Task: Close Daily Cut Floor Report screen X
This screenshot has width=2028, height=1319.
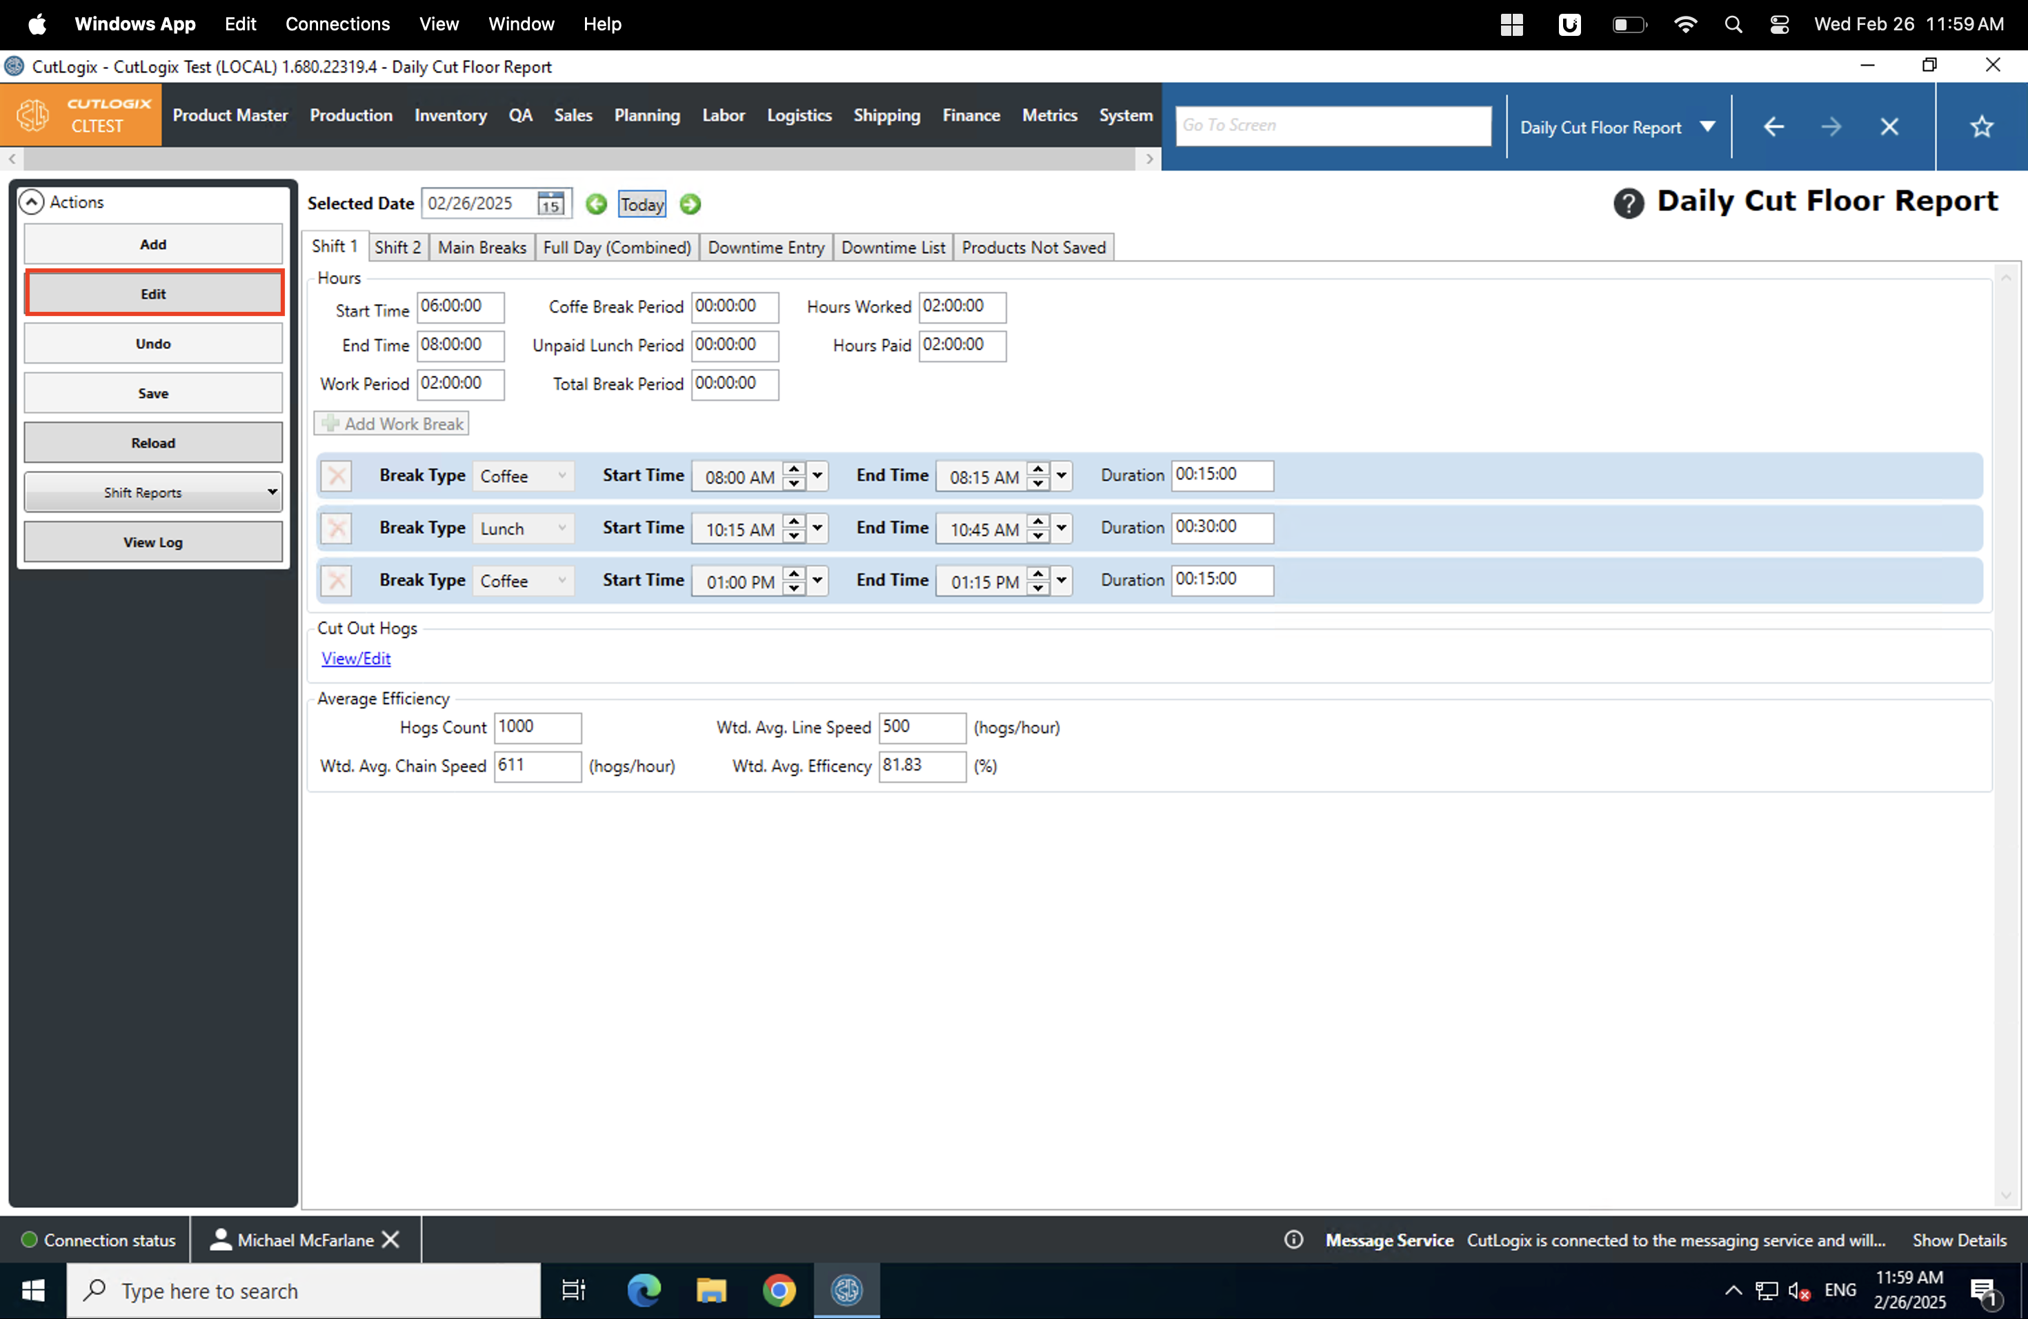Action: (1889, 127)
